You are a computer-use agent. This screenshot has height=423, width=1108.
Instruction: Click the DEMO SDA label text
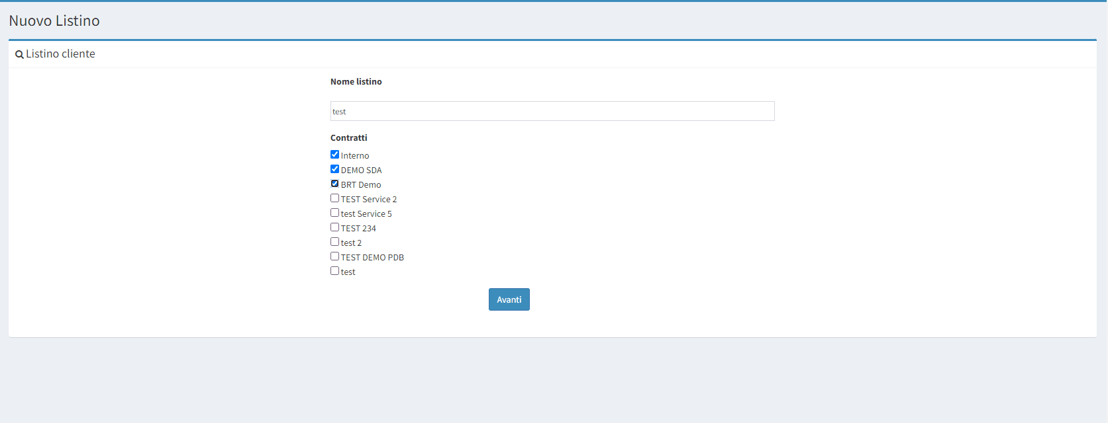(361, 171)
